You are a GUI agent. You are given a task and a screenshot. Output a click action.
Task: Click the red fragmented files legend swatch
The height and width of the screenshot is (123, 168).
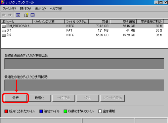6,111
